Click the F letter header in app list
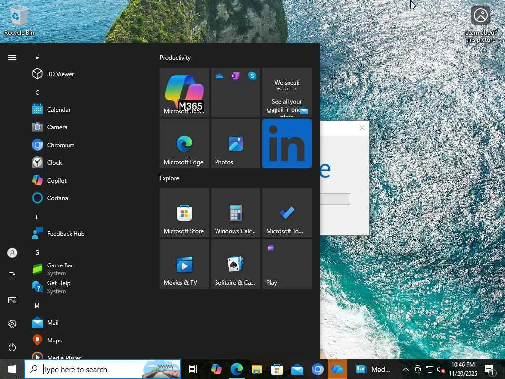The image size is (505, 379). (x=37, y=217)
